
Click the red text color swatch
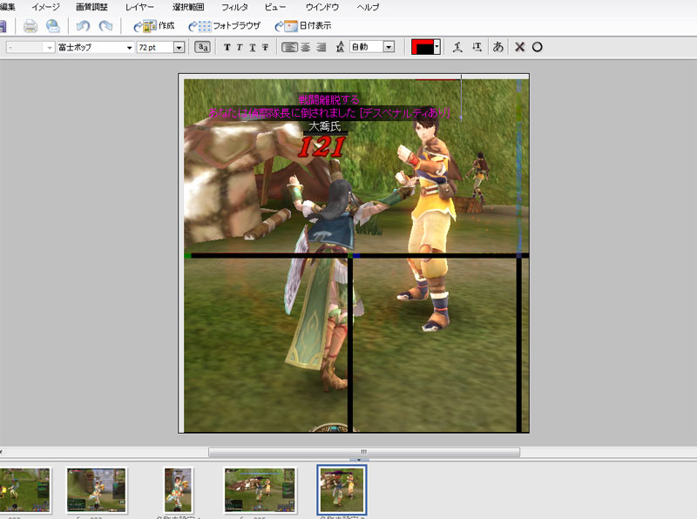click(x=423, y=47)
